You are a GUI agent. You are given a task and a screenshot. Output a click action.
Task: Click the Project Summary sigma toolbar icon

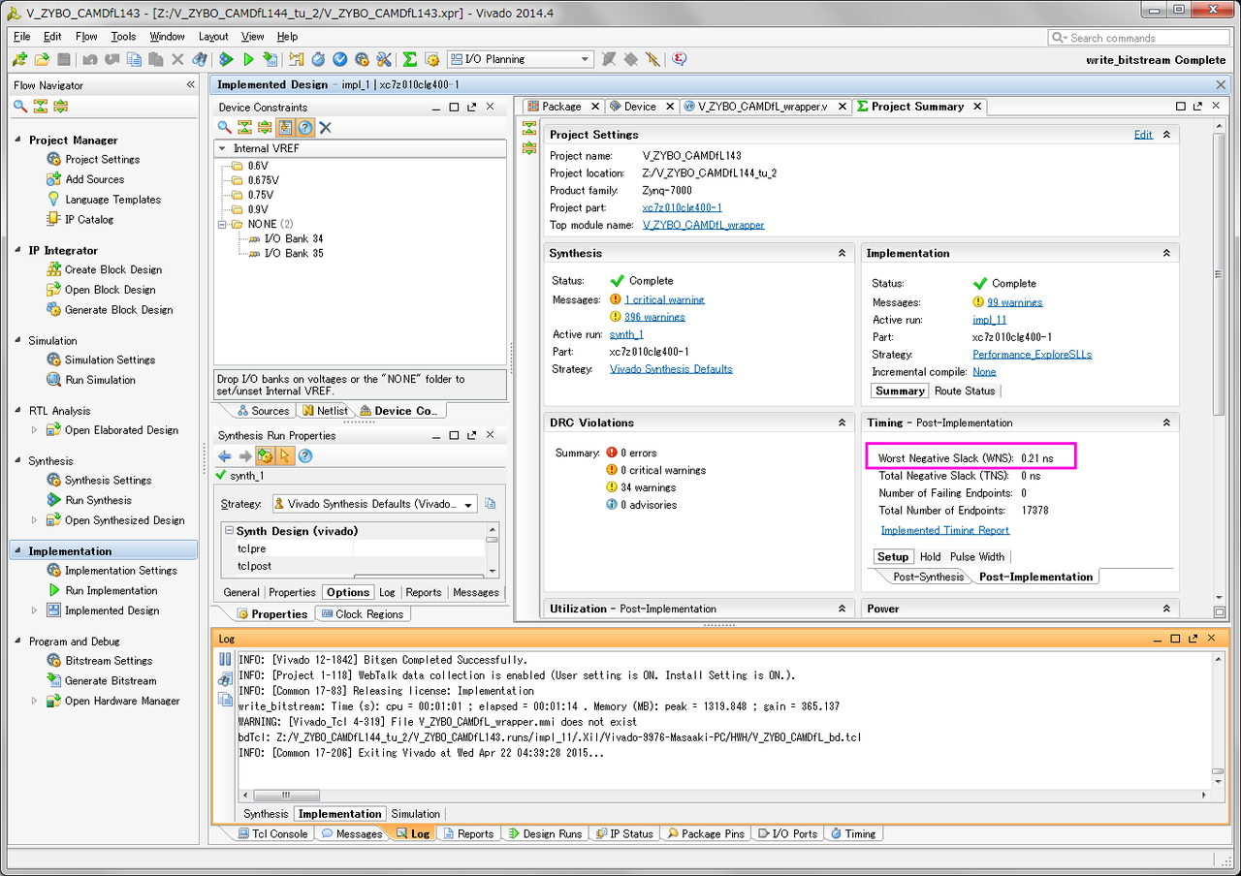410,60
